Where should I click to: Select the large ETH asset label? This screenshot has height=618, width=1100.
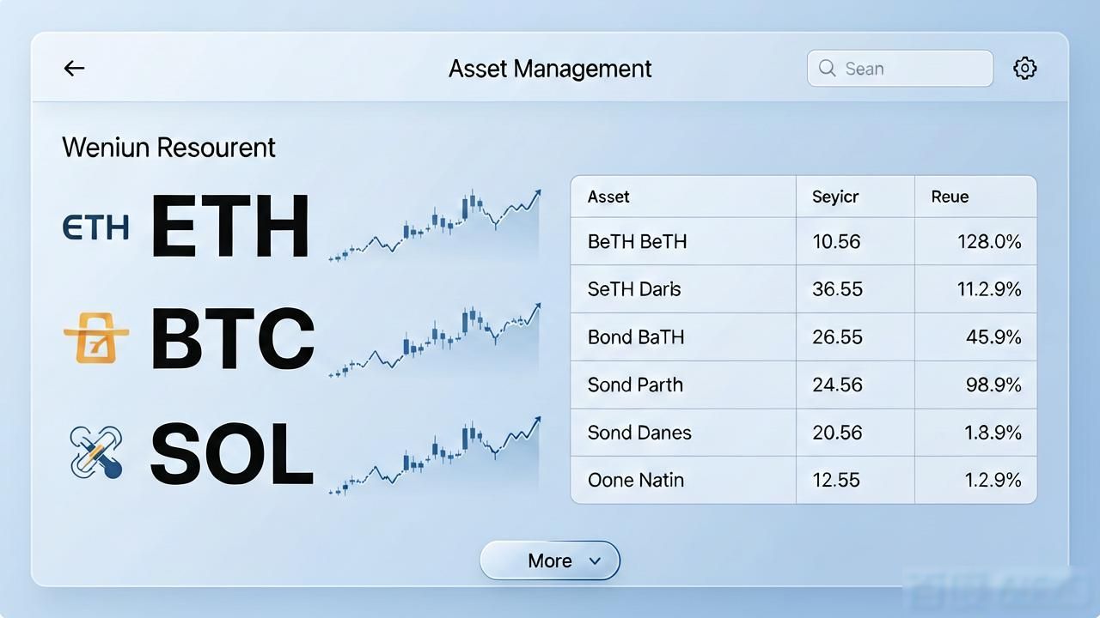[x=229, y=227]
